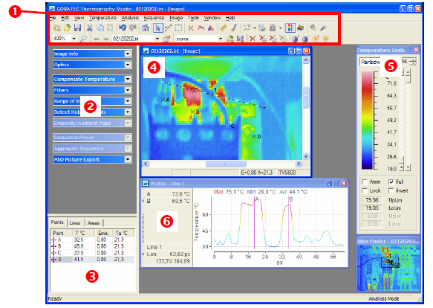433x308 pixels.
Task: Click the UpLim value field 79,96
Action: [372, 200]
